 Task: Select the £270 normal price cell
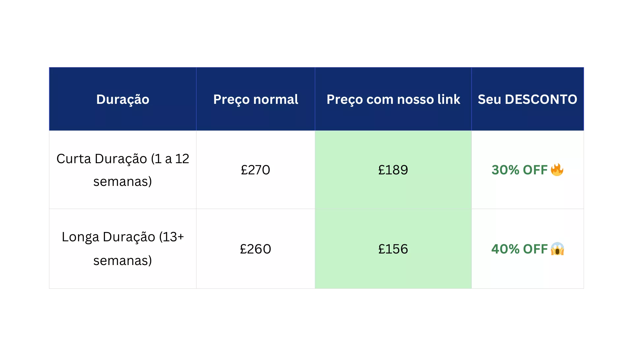[x=256, y=170]
